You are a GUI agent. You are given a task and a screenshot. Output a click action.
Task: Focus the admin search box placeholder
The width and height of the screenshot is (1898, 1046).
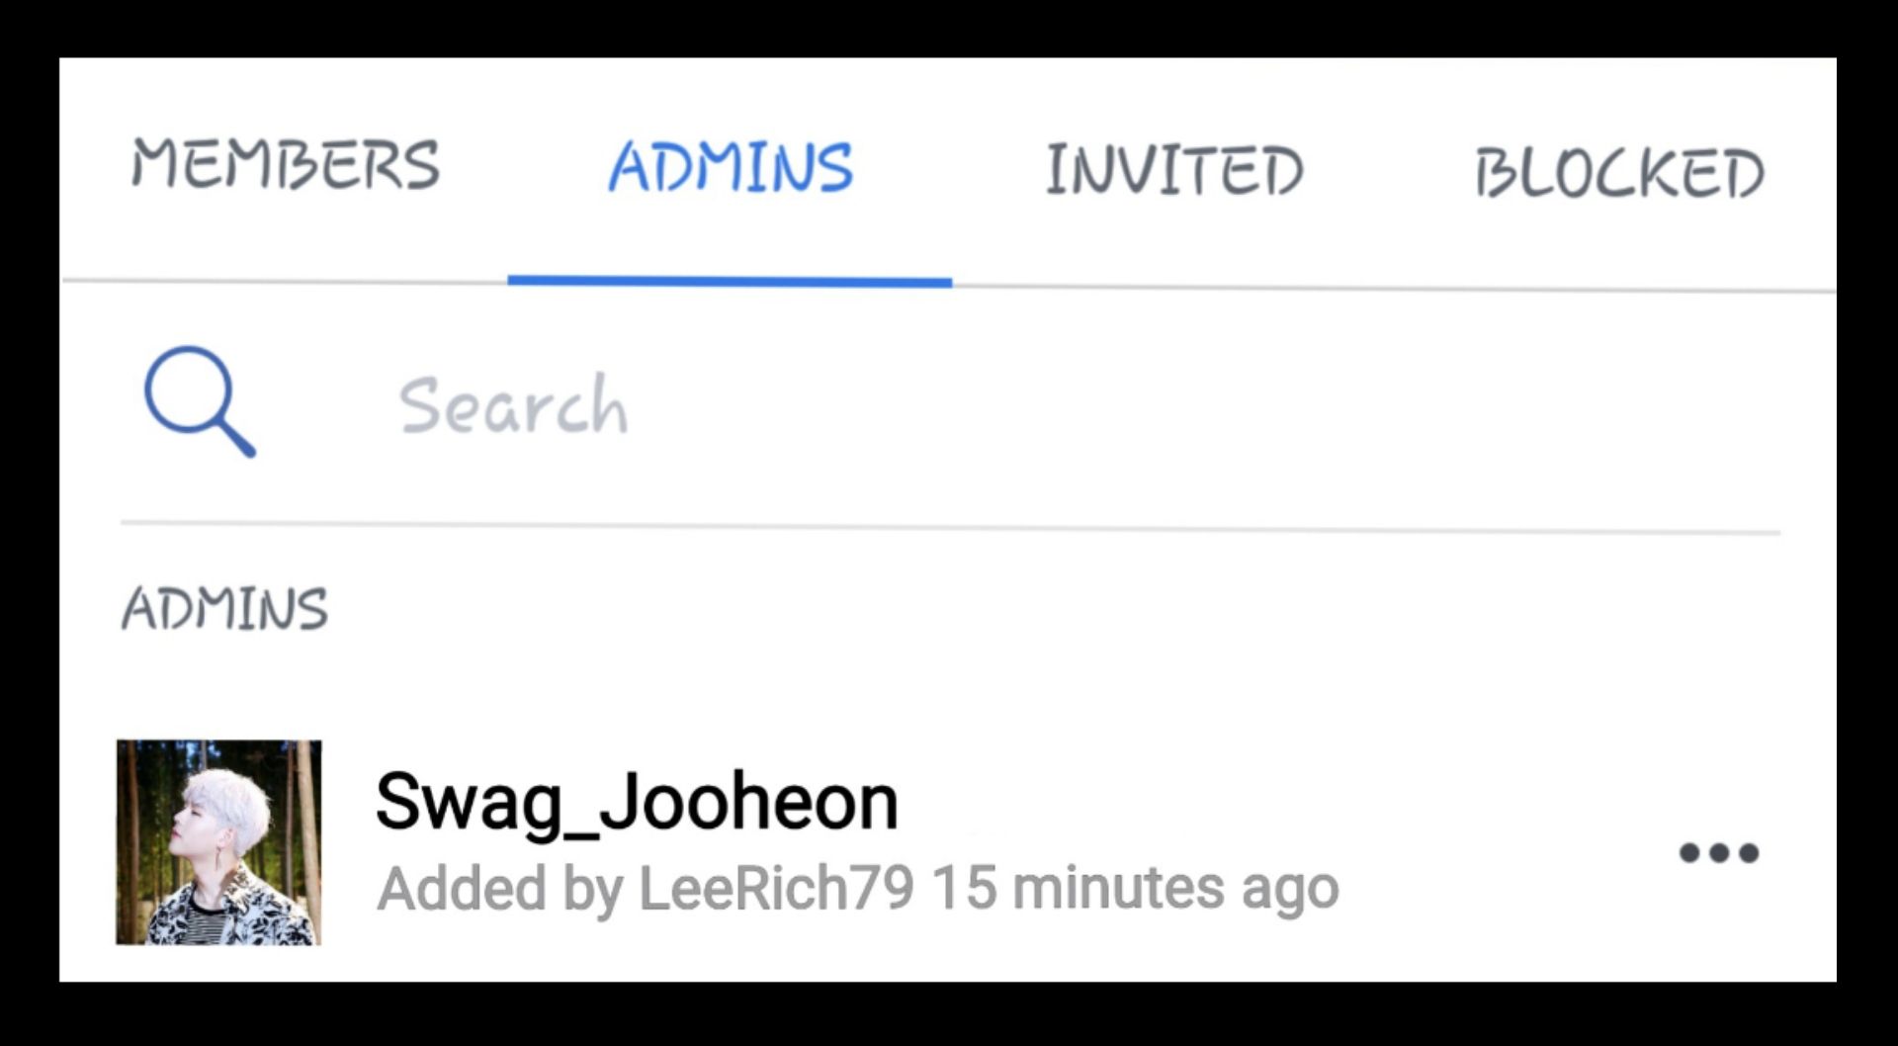click(513, 405)
